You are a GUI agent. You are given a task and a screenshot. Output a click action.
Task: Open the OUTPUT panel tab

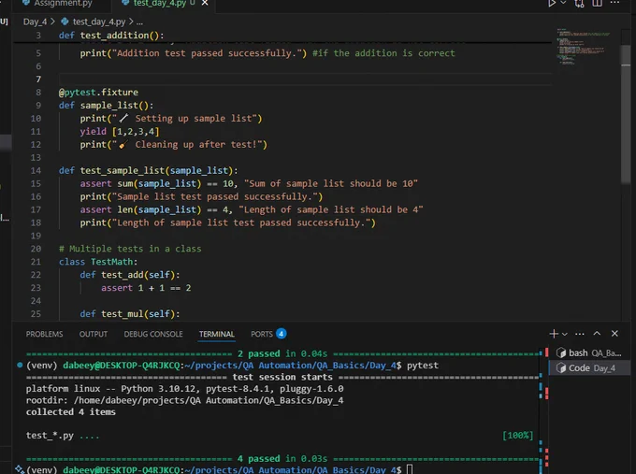click(94, 334)
